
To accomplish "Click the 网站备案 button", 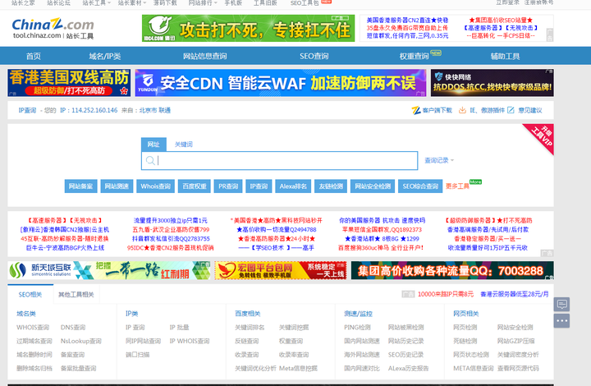I will point(80,186).
